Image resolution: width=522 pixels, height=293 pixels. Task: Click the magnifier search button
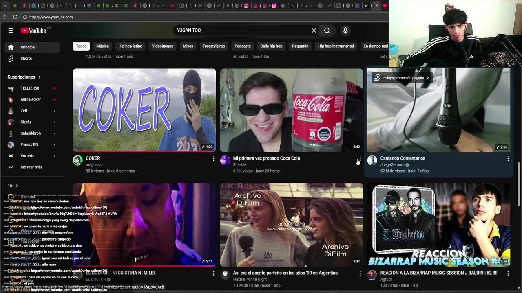pos(327,31)
